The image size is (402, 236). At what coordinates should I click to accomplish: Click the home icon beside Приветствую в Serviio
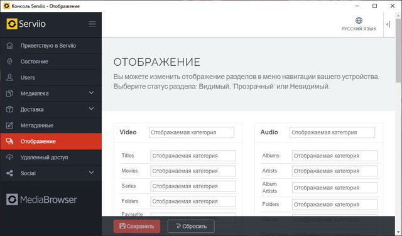coord(10,45)
